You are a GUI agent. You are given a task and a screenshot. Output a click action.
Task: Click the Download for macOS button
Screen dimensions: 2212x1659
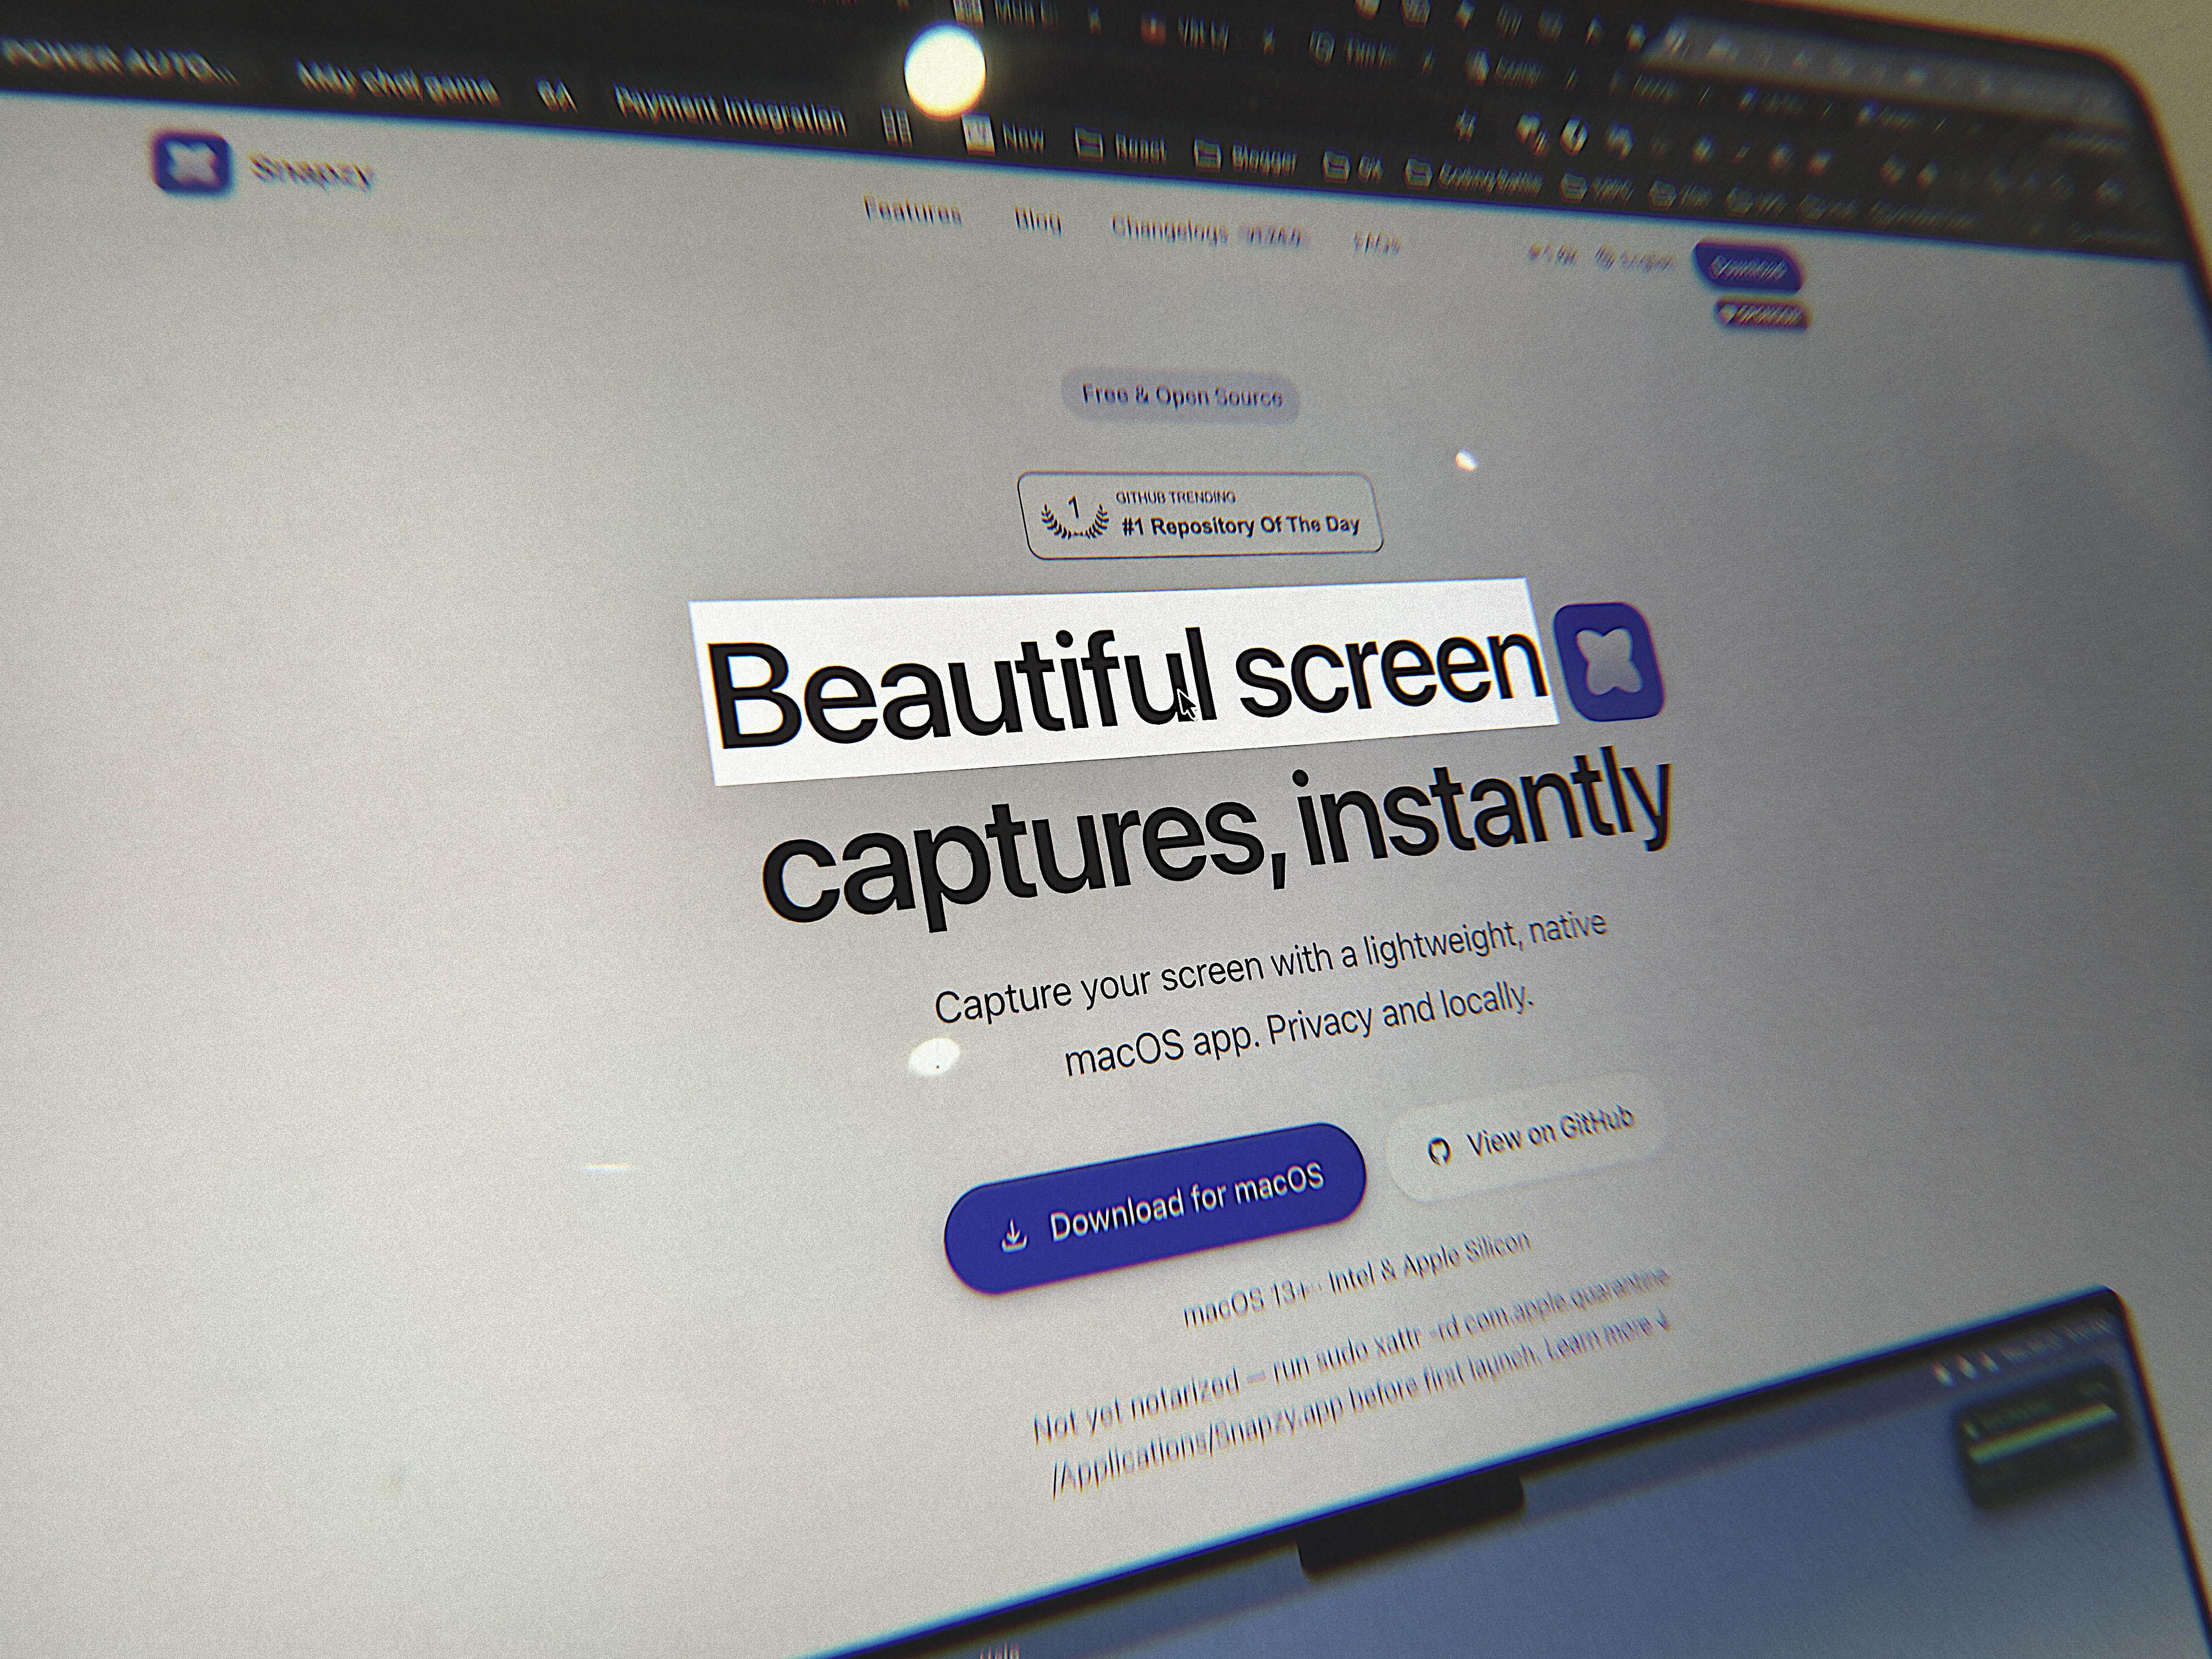pyautogui.click(x=1155, y=1207)
